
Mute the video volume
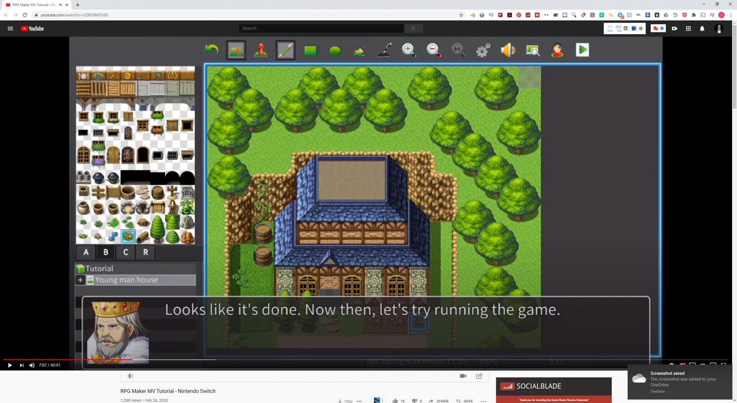(x=32, y=365)
